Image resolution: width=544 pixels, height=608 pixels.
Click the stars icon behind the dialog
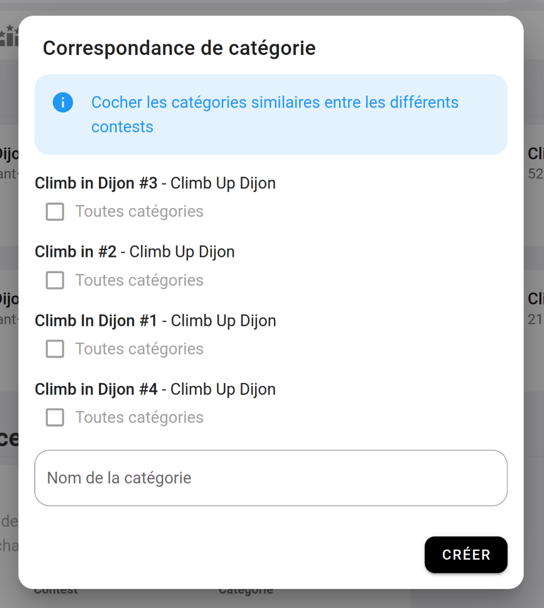tap(8, 36)
